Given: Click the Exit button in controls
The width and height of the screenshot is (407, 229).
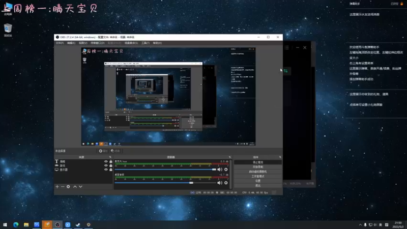Looking at the screenshot, I should point(258,186).
